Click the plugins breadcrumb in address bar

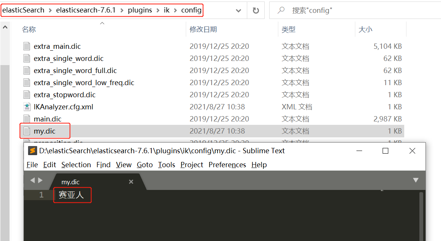click(x=140, y=10)
